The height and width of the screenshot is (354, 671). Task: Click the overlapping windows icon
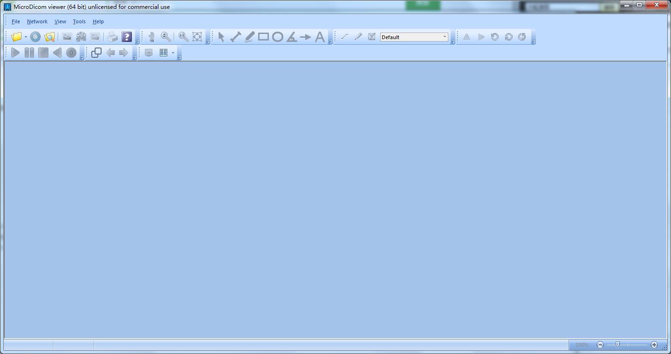(x=96, y=53)
